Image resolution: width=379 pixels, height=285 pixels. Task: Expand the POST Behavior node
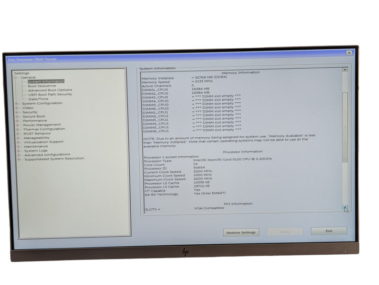(x=18, y=134)
